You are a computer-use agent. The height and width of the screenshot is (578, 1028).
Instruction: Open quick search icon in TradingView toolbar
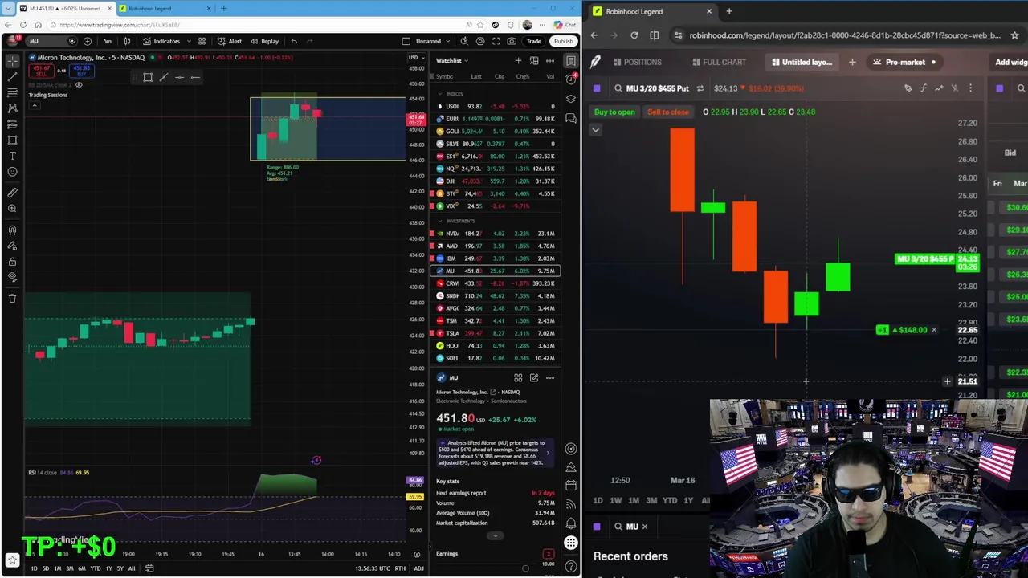click(464, 41)
